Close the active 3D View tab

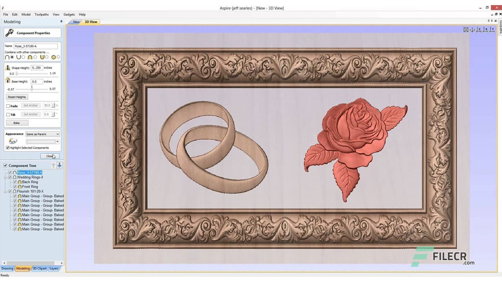pos(496,21)
